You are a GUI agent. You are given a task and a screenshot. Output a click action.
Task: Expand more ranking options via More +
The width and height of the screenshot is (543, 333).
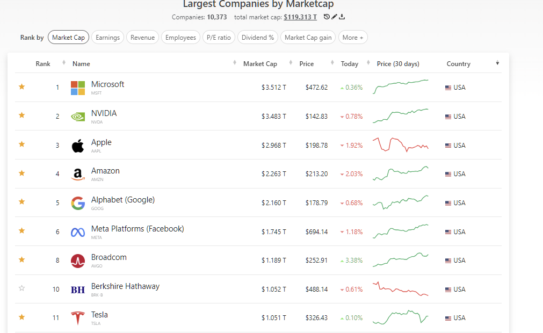353,37
